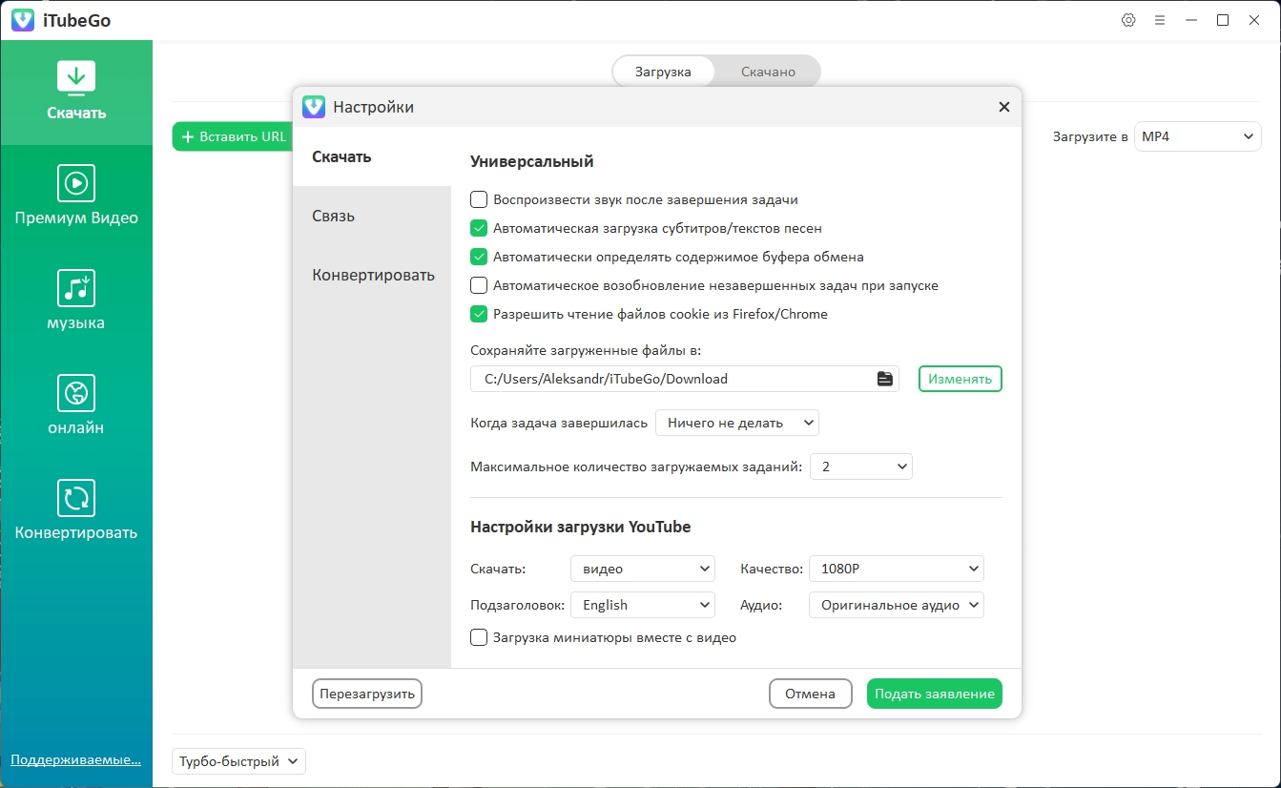Minimize the iTubeGo window
Viewport: 1281px width, 788px height.
coord(1190,20)
